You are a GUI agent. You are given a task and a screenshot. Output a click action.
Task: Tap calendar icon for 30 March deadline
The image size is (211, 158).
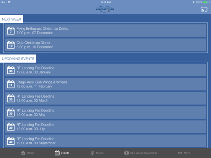(11, 98)
